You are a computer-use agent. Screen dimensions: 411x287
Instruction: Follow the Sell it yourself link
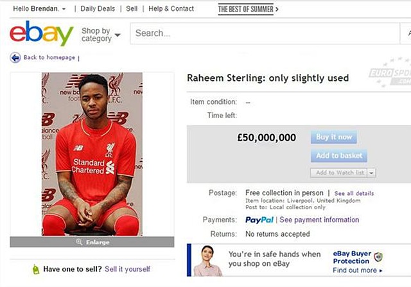pyautogui.click(x=127, y=269)
